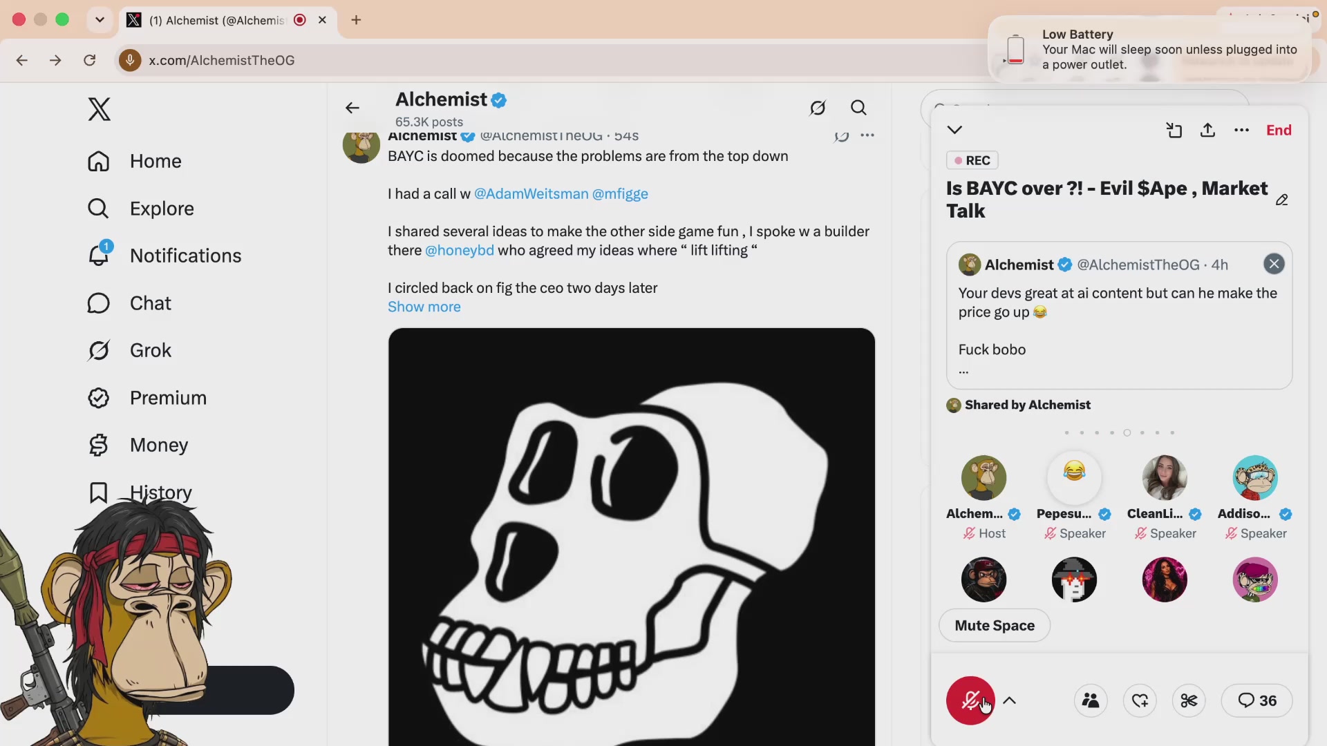Open the tab list dropdown in browser
Image resolution: width=1327 pixels, height=746 pixels.
(100, 20)
